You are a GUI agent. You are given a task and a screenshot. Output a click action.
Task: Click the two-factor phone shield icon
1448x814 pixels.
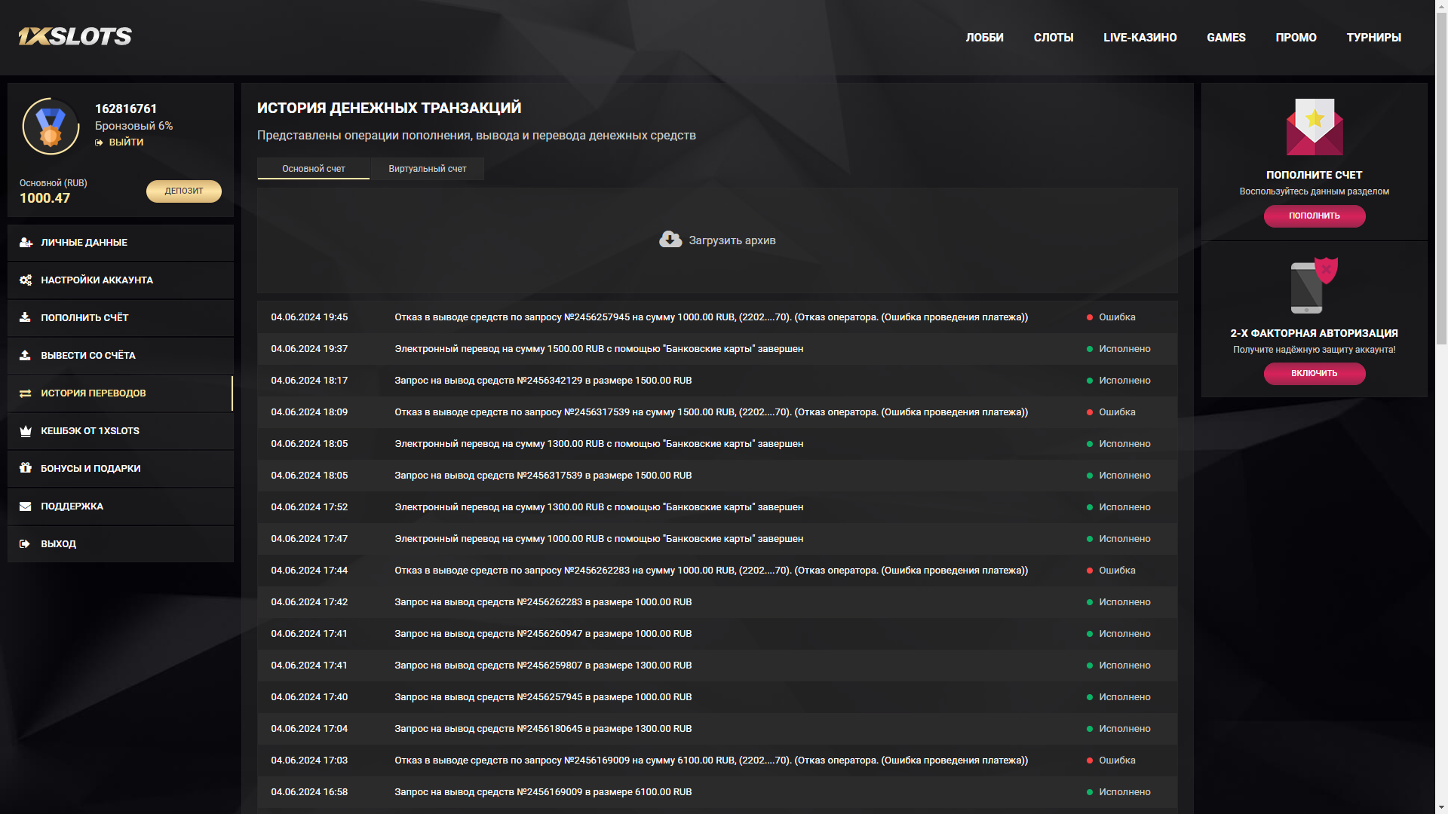(x=1314, y=286)
